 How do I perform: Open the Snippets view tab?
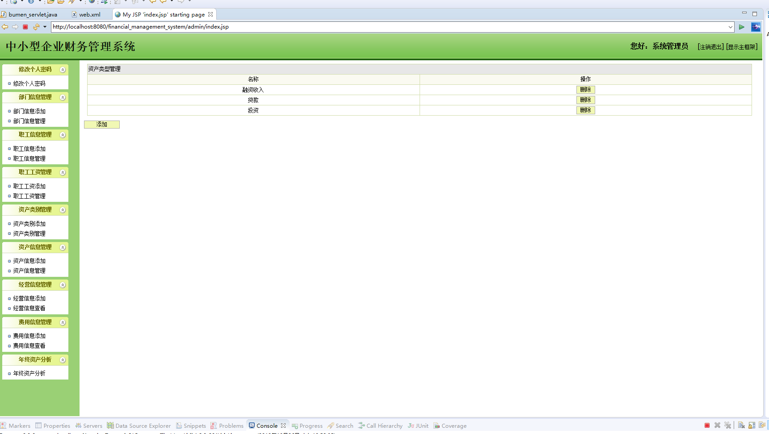click(191, 426)
